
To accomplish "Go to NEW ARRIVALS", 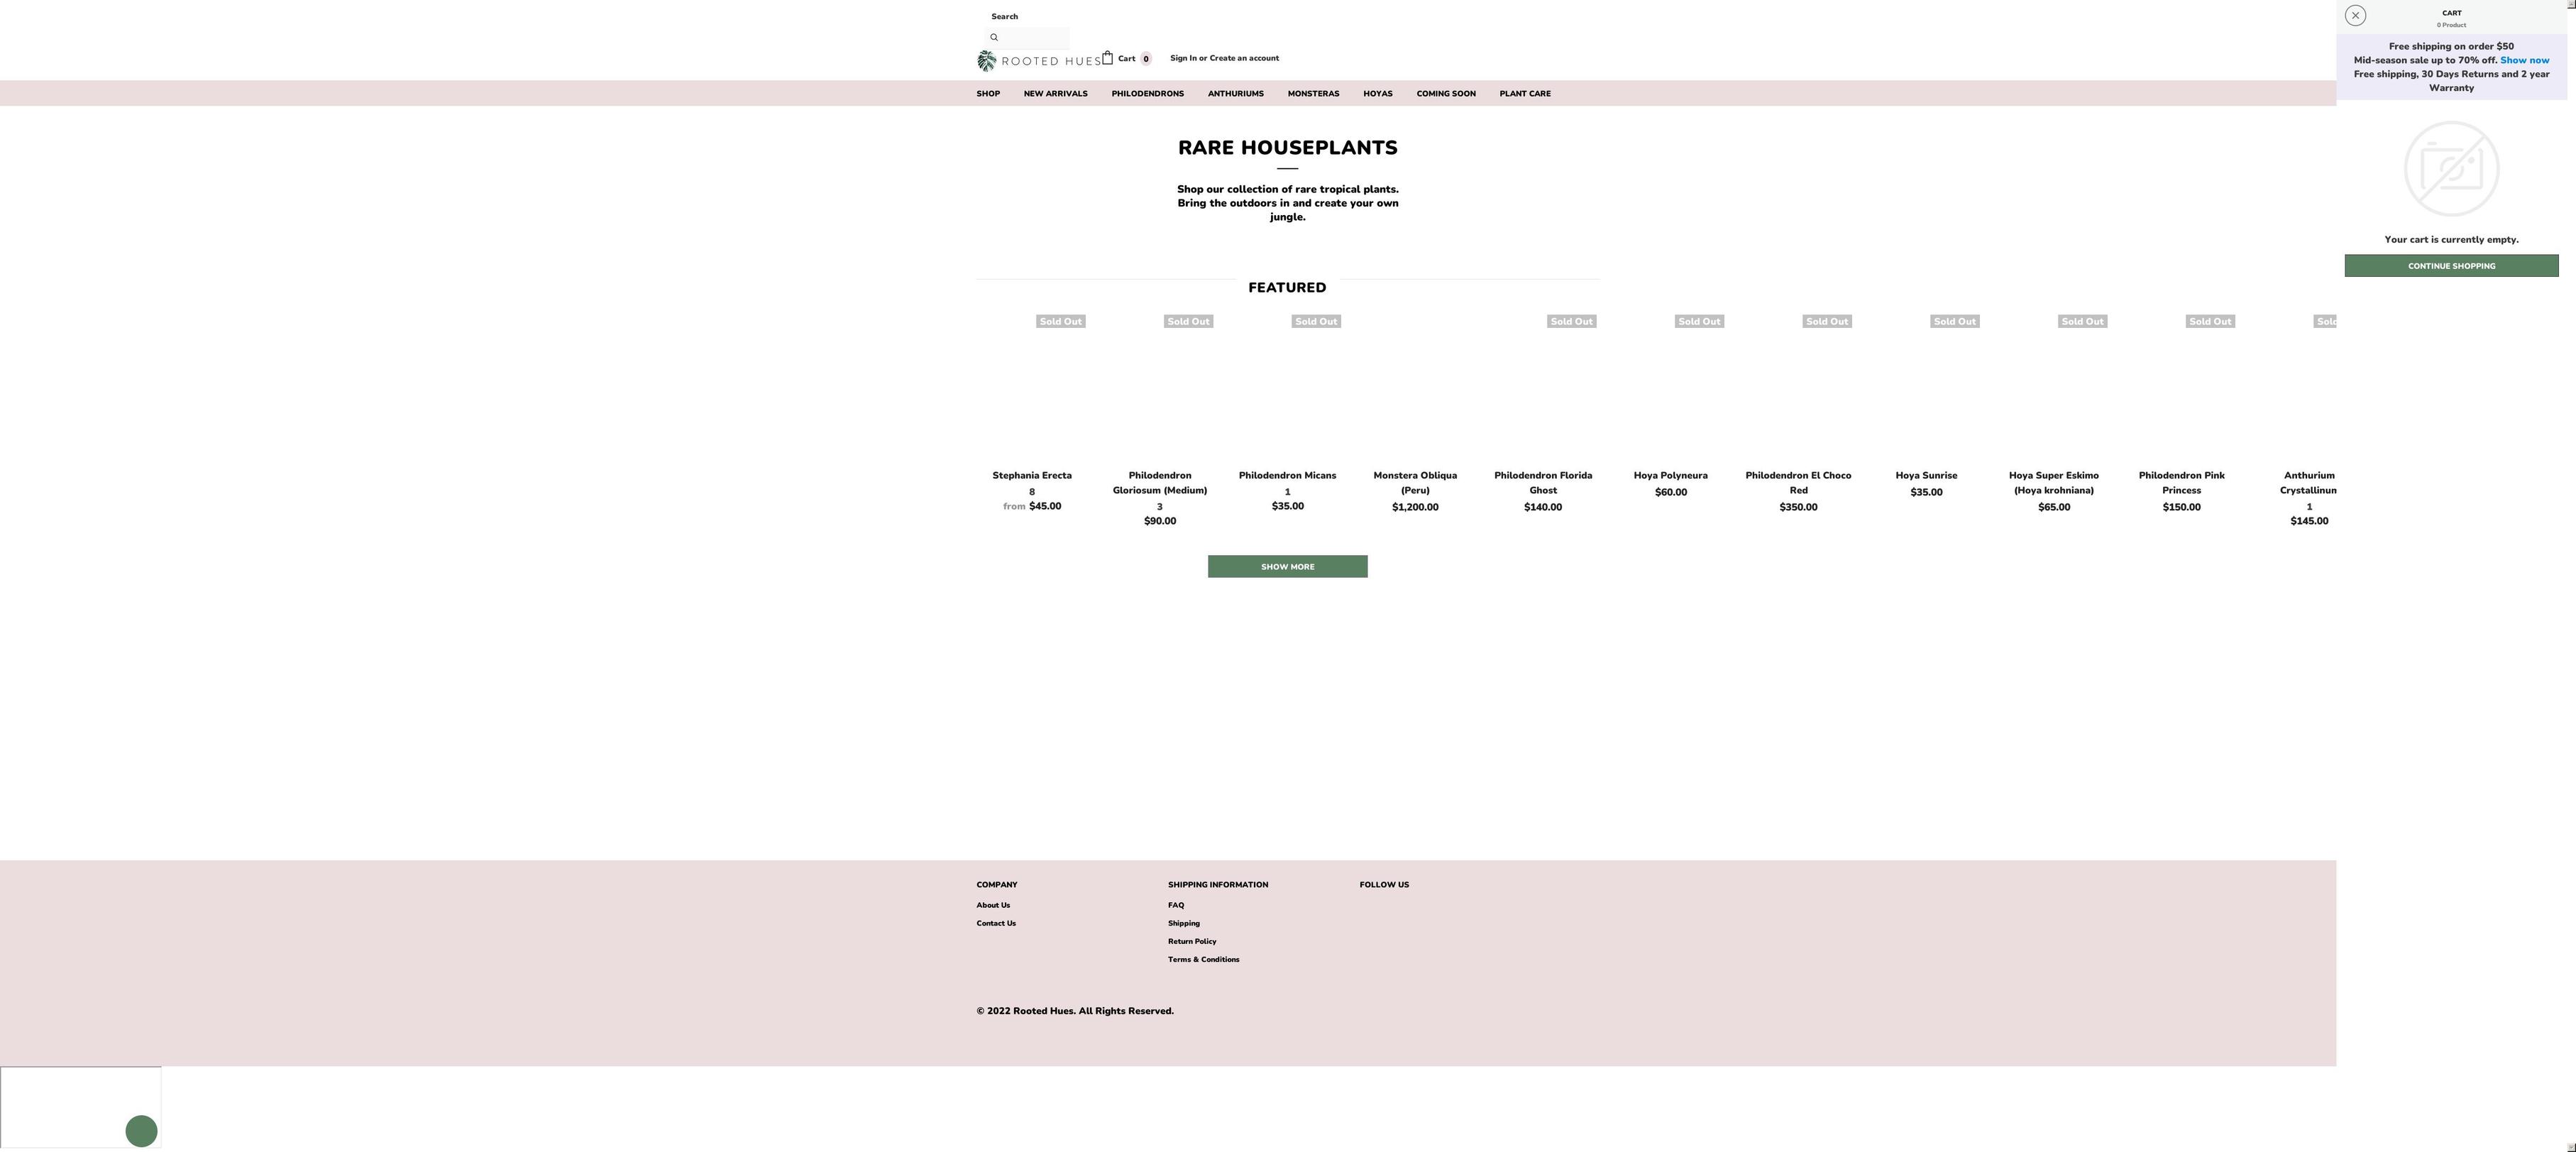I will [1055, 94].
